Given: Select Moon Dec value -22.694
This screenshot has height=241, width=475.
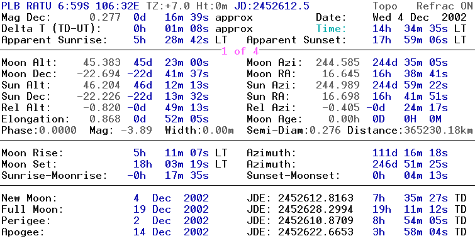Looking at the screenshot, I should point(99,74).
